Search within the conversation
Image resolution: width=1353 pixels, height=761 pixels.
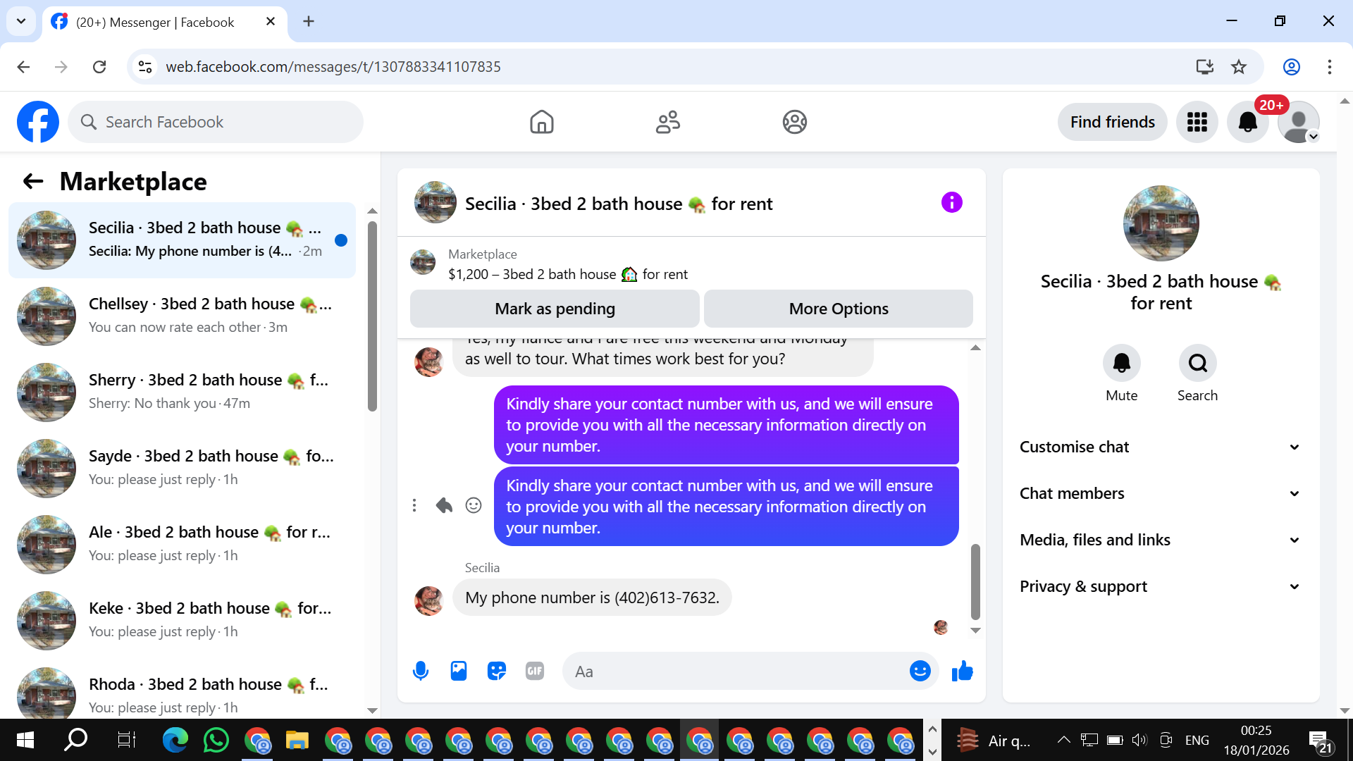(1197, 364)
